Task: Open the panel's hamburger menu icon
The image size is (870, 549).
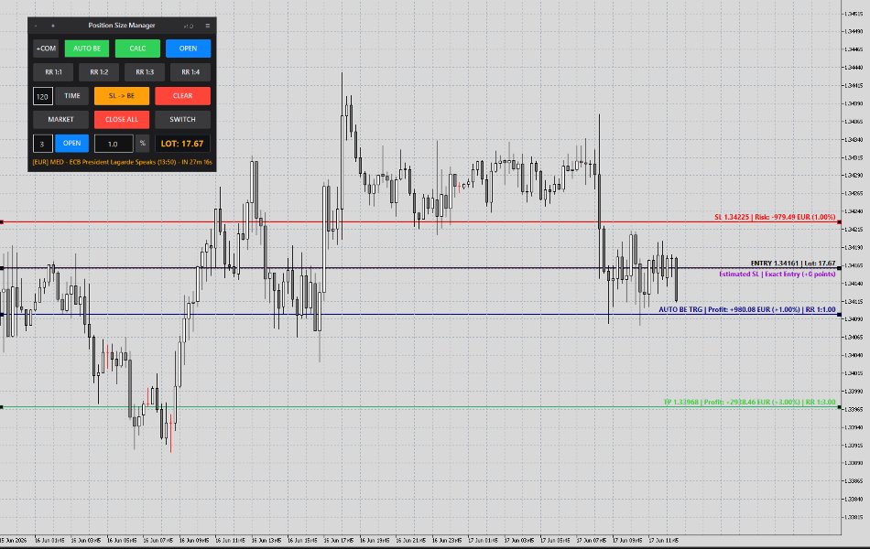Action: click(208, 26)
